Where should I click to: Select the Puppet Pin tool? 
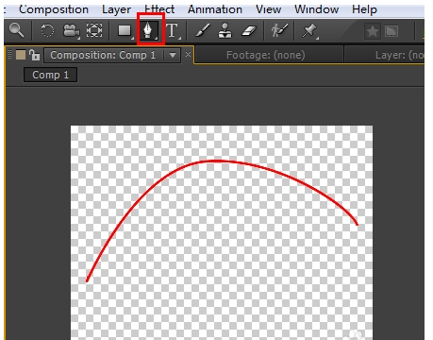309,31
